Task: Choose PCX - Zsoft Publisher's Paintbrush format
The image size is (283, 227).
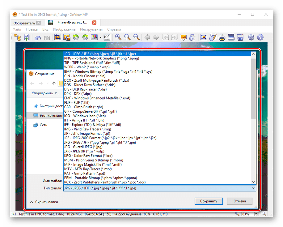Action: 157,182
